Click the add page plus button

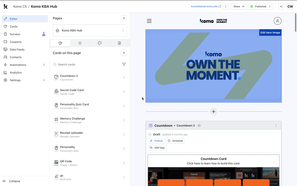(x=124, y=18)
